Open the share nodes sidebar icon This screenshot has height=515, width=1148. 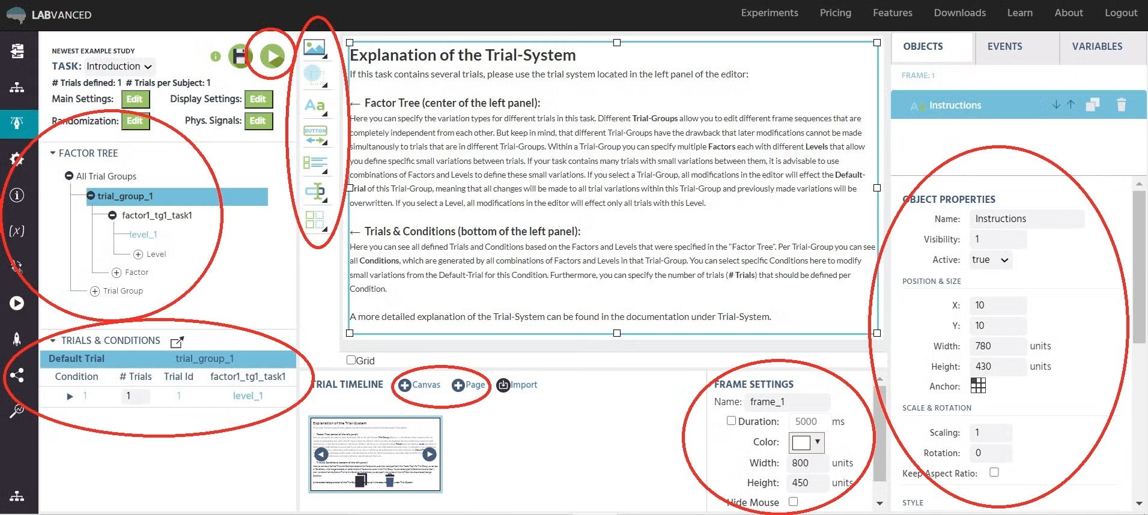pos(17,376)
